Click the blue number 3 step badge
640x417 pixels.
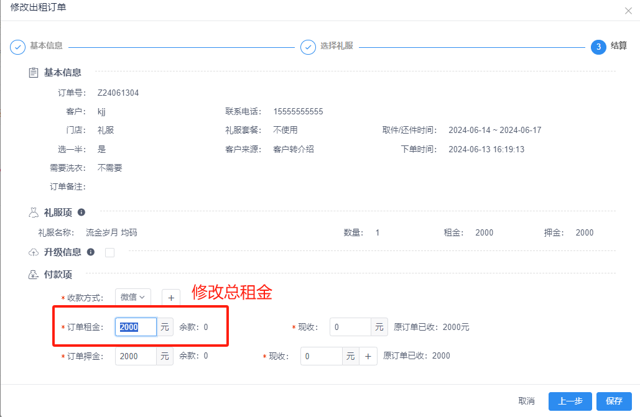[599, 47]
